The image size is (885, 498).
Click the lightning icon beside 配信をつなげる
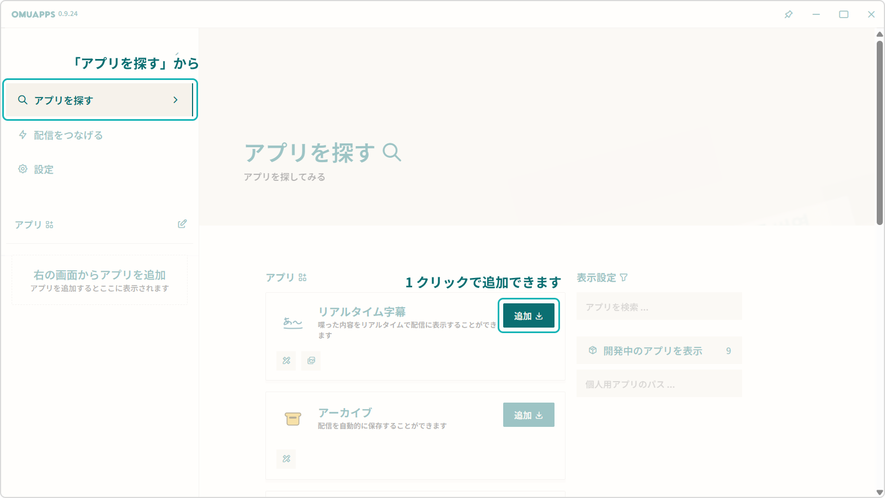tap(22, 135)
